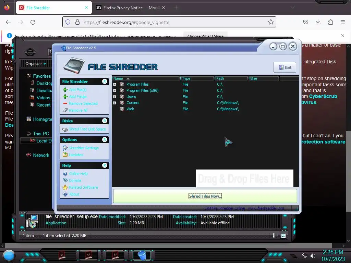Open the Firefox extensions puzzle icon
Screen dimensions: 351x263
coord(330,22)
